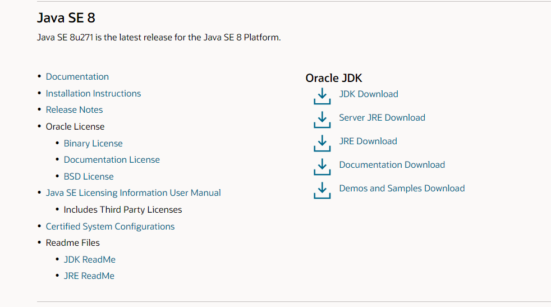Open the JRE Download link

[368, 141]
